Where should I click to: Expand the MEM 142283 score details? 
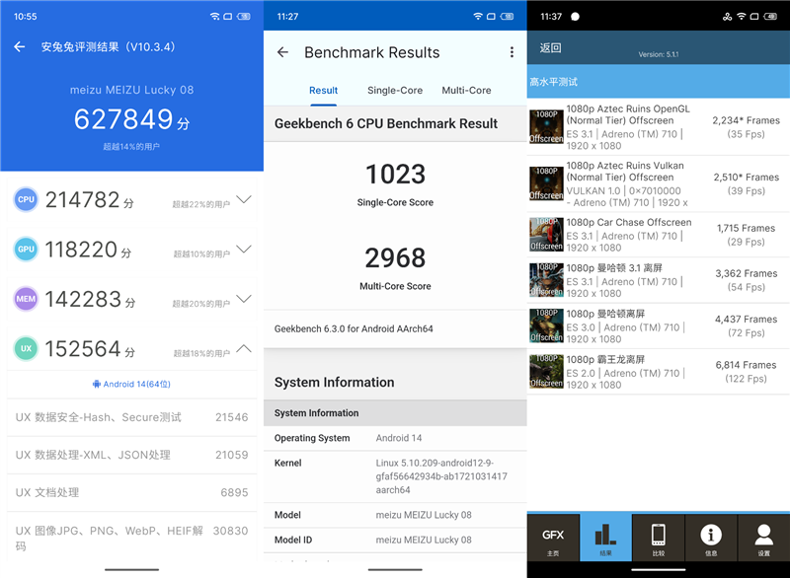(x=244, y=299)
